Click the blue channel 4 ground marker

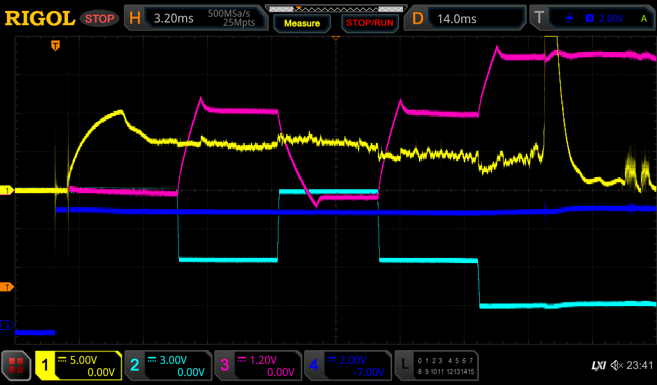pyautogui.click(x=8, y=326)
